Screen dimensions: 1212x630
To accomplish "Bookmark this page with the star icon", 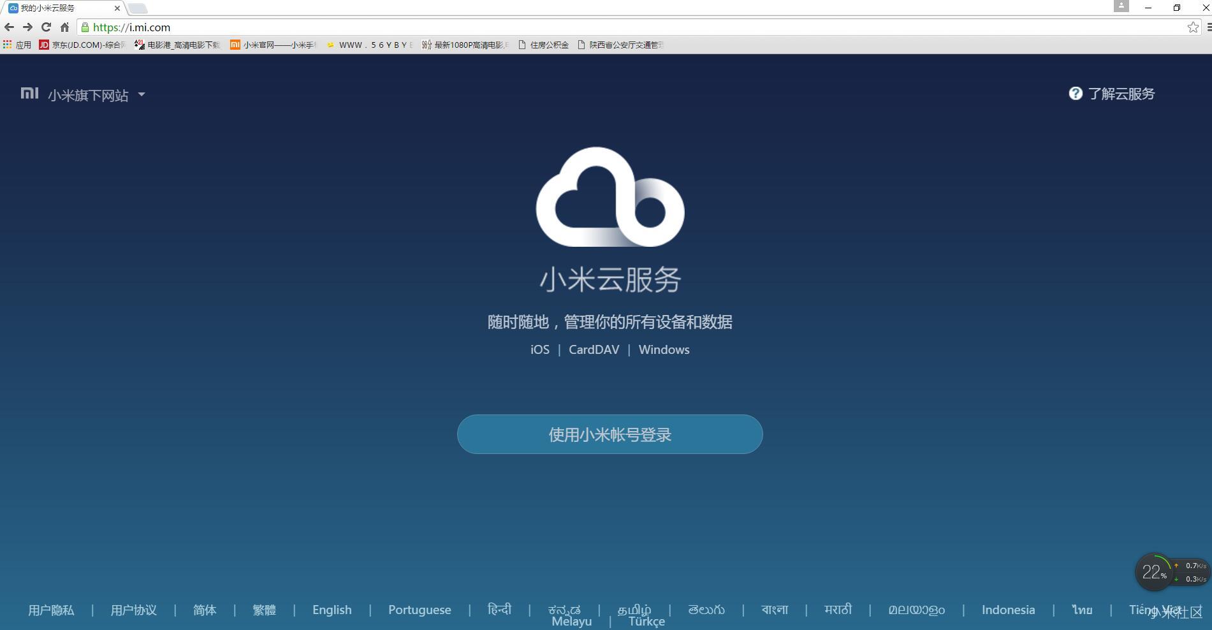I will pos(1193,27).
